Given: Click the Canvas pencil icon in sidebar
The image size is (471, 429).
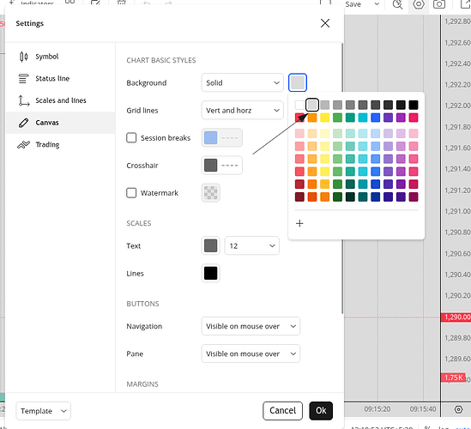Looking at the screenshot, I should 24,123.
